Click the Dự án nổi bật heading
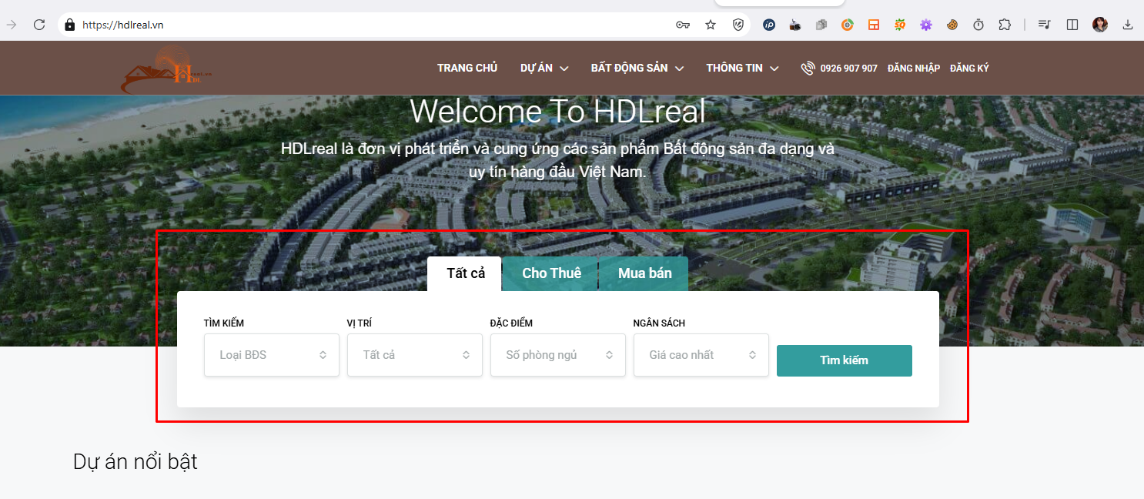The width and height of the screenshot is (1144, 499). point(135,461)
